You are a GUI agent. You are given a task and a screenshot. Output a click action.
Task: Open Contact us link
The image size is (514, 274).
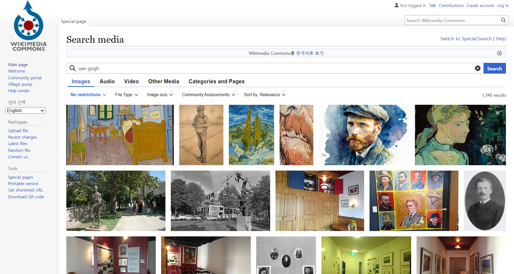18,157
